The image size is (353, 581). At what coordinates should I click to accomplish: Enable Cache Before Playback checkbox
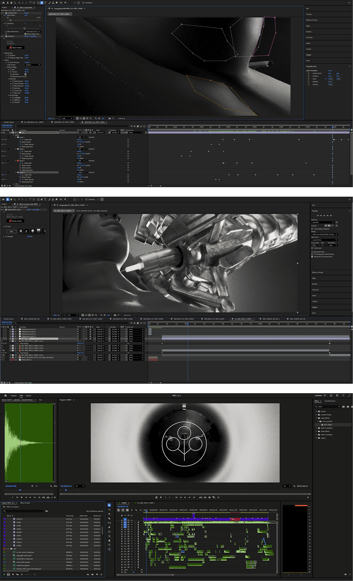click(x=312, y=229)
